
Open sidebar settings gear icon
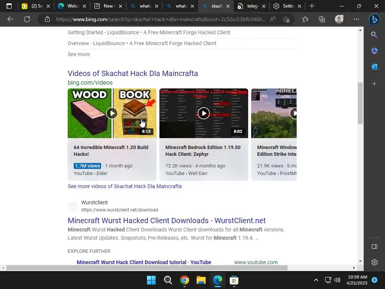click(x=374, y=262)
